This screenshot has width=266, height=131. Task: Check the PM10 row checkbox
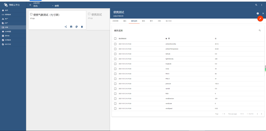115,74
